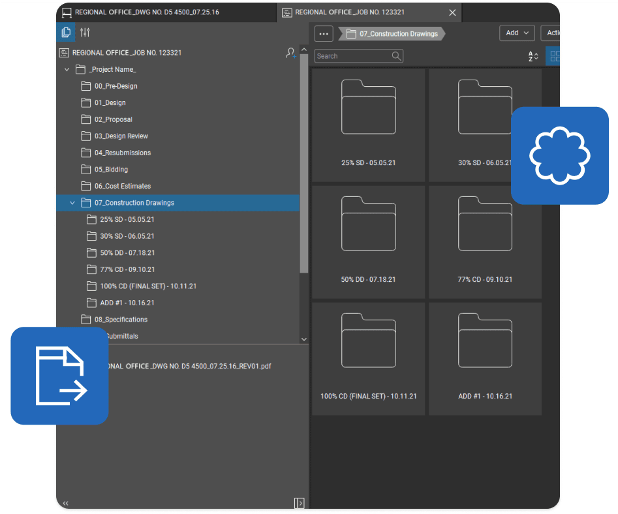Select the 05_Bidding folder
Screen dimensions: 618x514
[105, 170]
